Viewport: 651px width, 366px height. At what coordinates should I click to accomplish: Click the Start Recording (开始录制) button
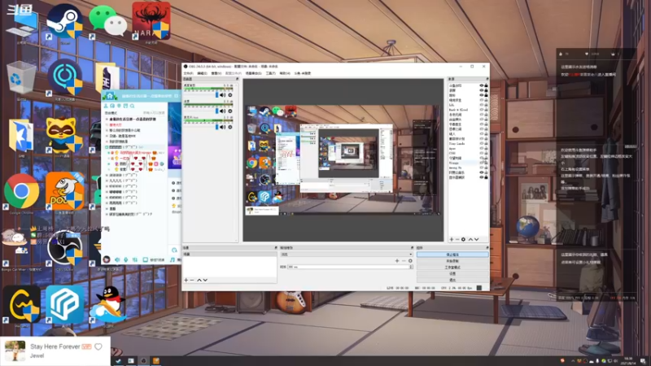click(452, 261)
